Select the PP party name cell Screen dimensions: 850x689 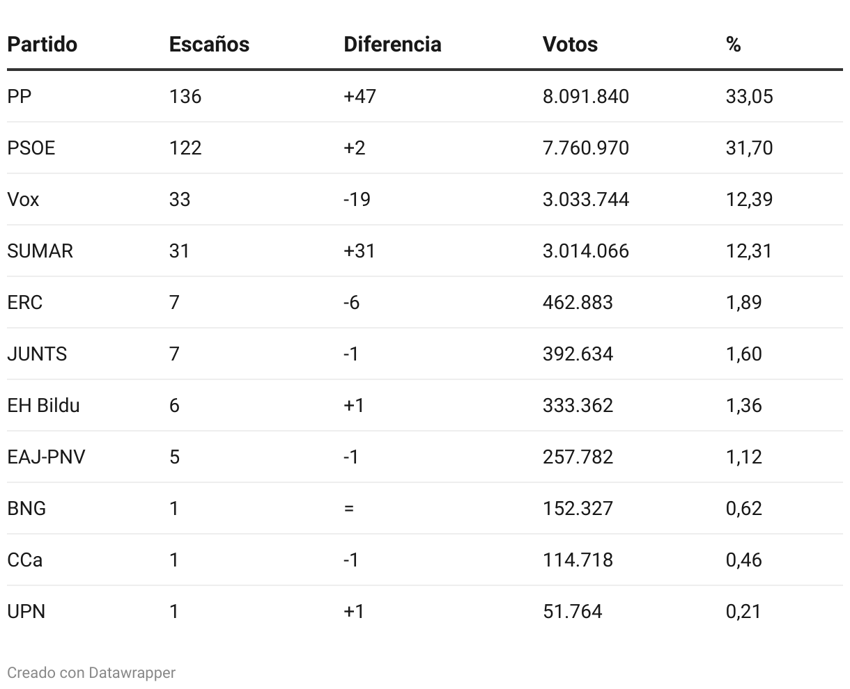[20, 96]
